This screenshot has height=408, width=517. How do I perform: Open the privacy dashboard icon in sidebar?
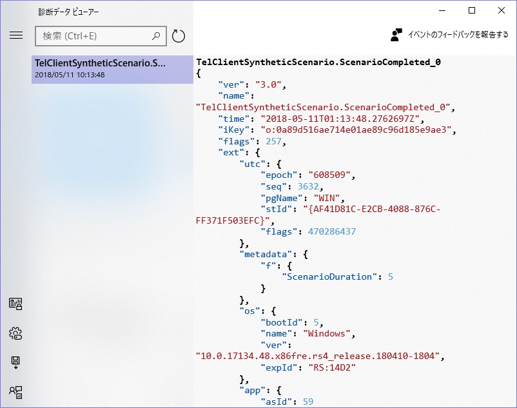tap(15, 304)
